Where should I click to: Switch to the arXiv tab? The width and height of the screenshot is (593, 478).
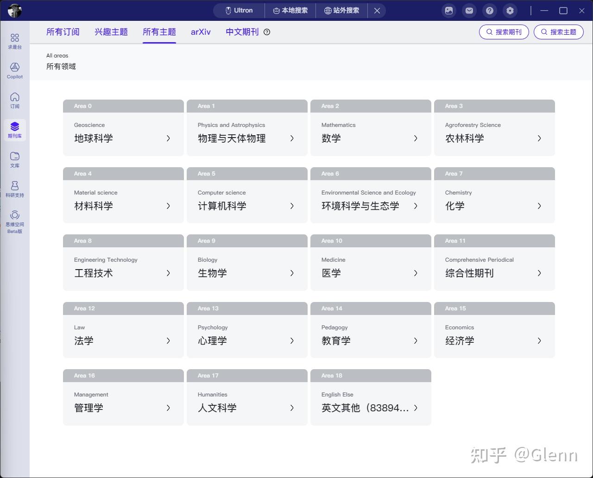(x=201, y=32)
